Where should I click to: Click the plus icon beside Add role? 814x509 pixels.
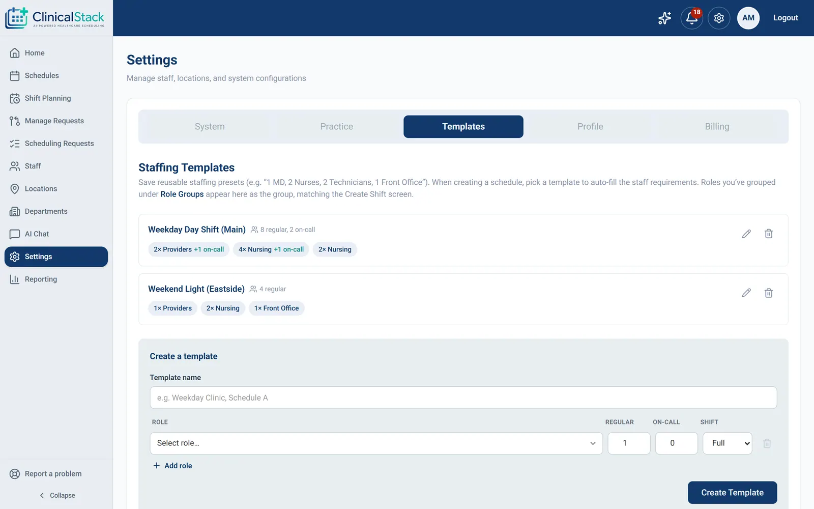coord(157,466)
